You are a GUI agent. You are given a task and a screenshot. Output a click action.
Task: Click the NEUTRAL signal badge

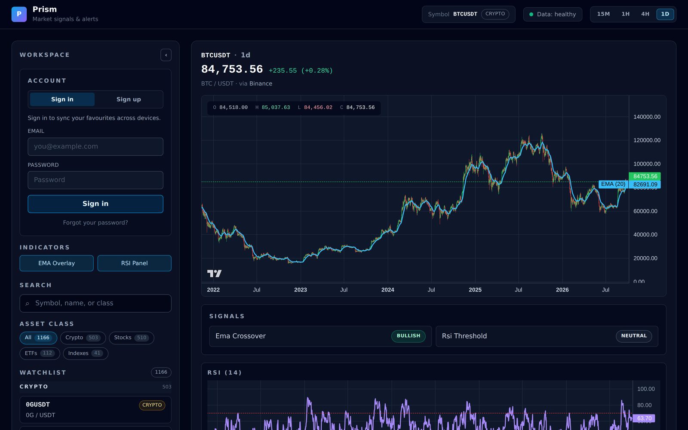[x=634, y=336]
